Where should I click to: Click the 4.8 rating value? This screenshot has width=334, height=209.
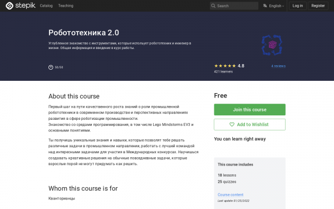pyautogui.click(x=241, y=66)
